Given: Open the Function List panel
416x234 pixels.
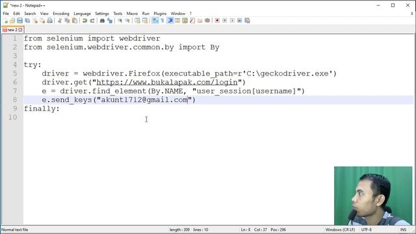Looking at the screenshot, I should (x=192, y=21).
